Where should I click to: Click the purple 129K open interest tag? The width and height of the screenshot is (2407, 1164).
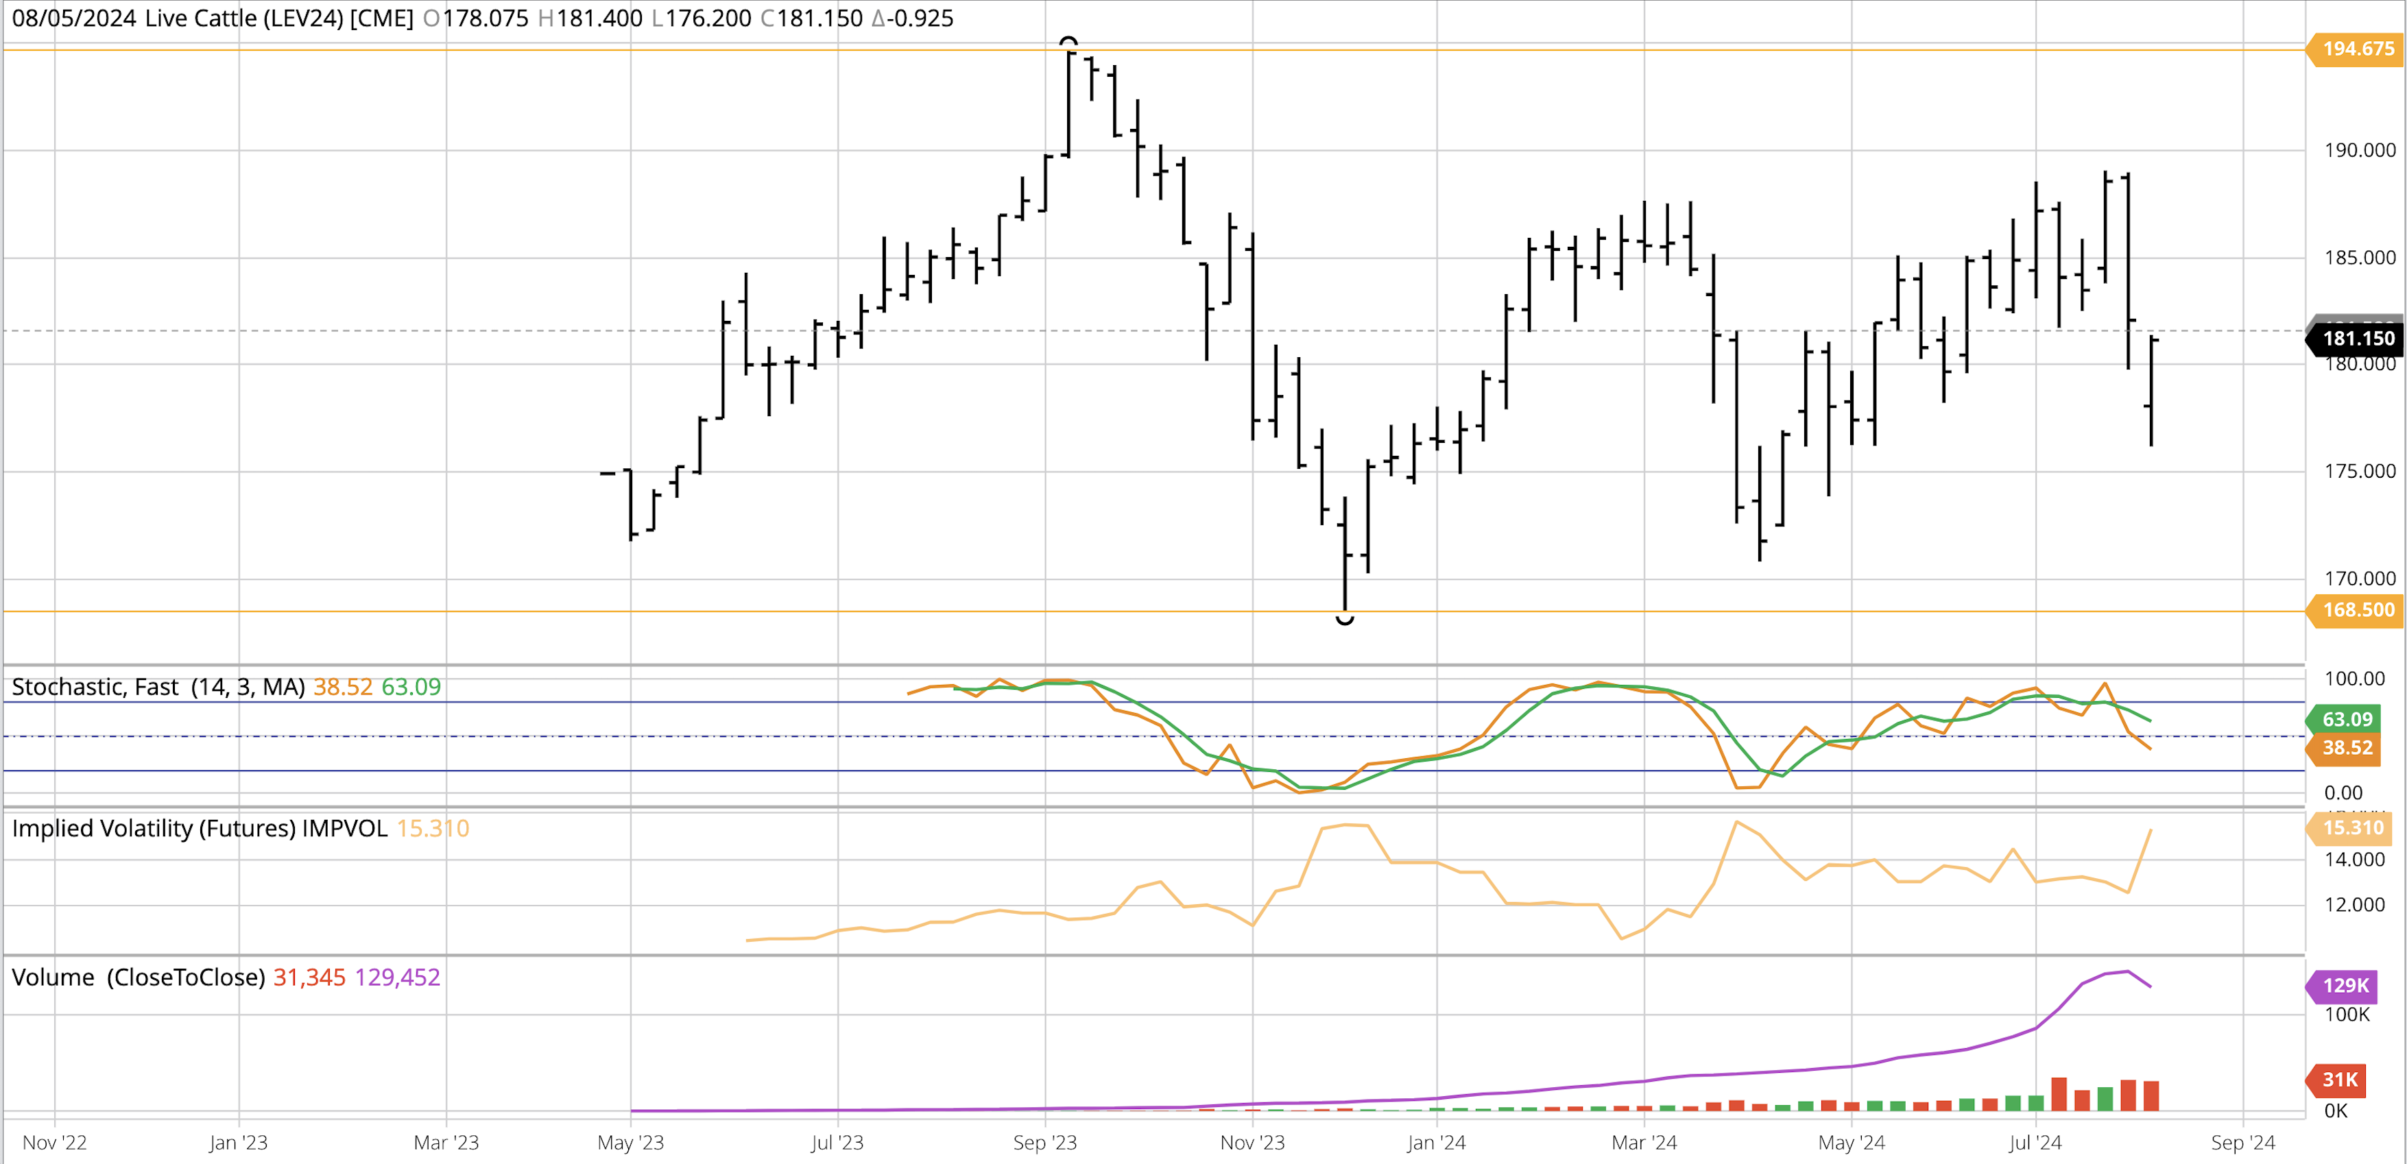[x=2345, y=986]
